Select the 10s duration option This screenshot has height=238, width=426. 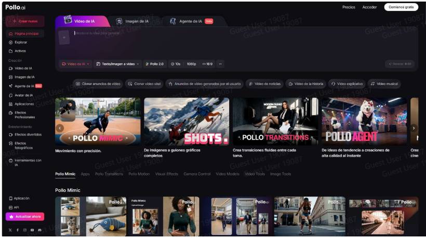tap(176, 64)
